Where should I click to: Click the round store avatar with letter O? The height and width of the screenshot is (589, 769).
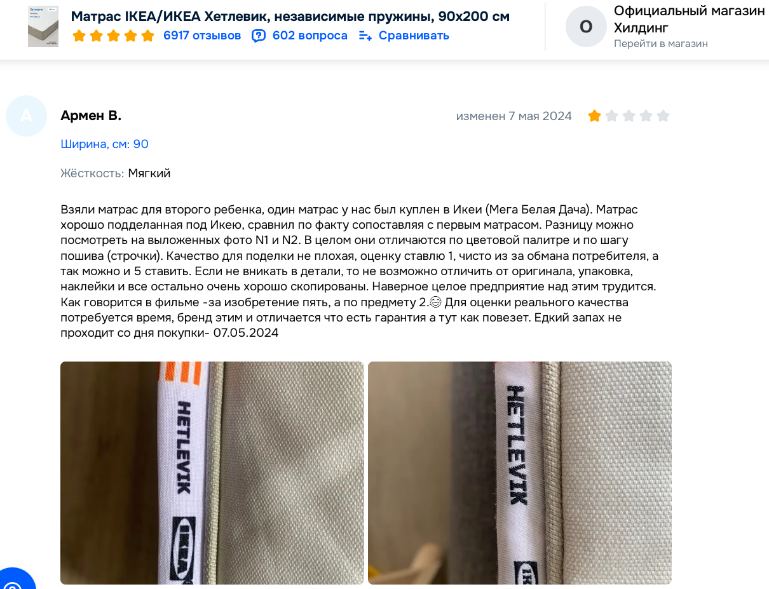(x=586, y=27)
